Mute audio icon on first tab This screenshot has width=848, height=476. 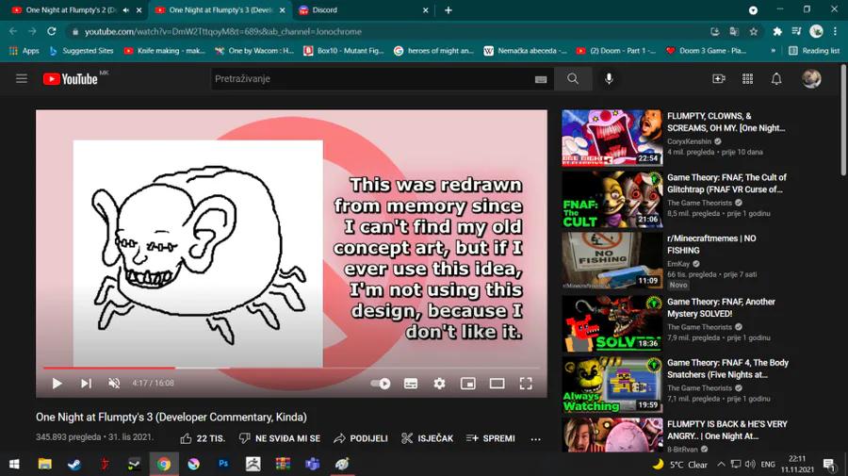126,9
